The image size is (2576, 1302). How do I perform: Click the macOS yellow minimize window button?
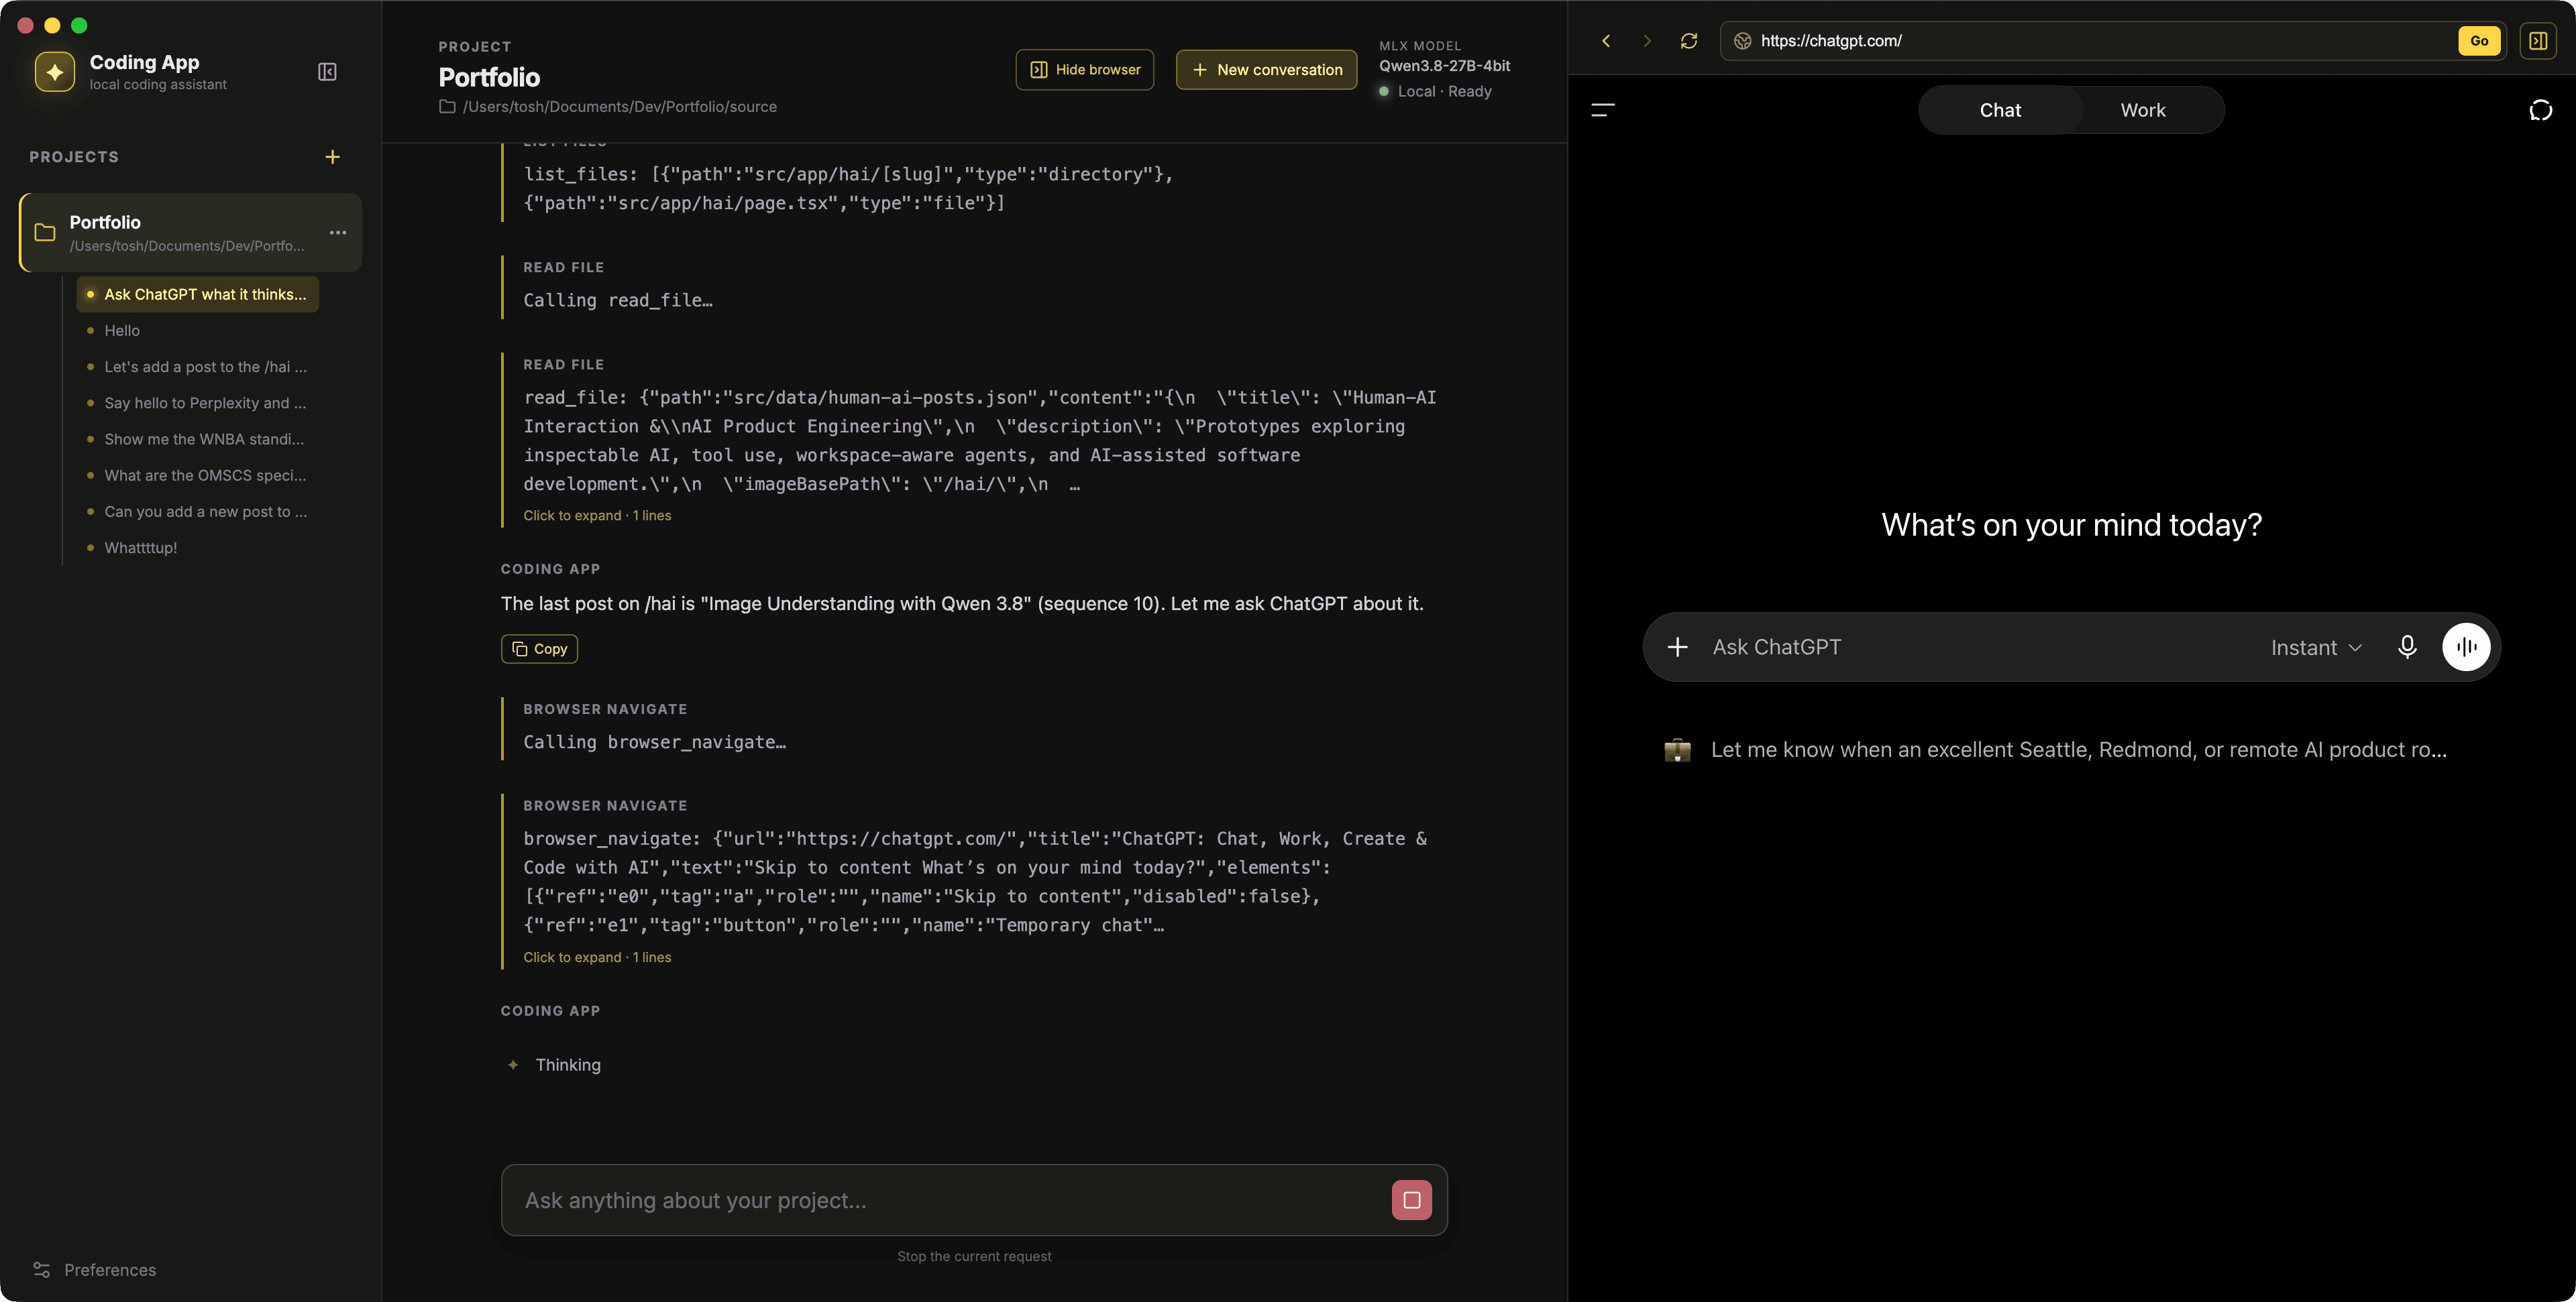tap(53, 26)
